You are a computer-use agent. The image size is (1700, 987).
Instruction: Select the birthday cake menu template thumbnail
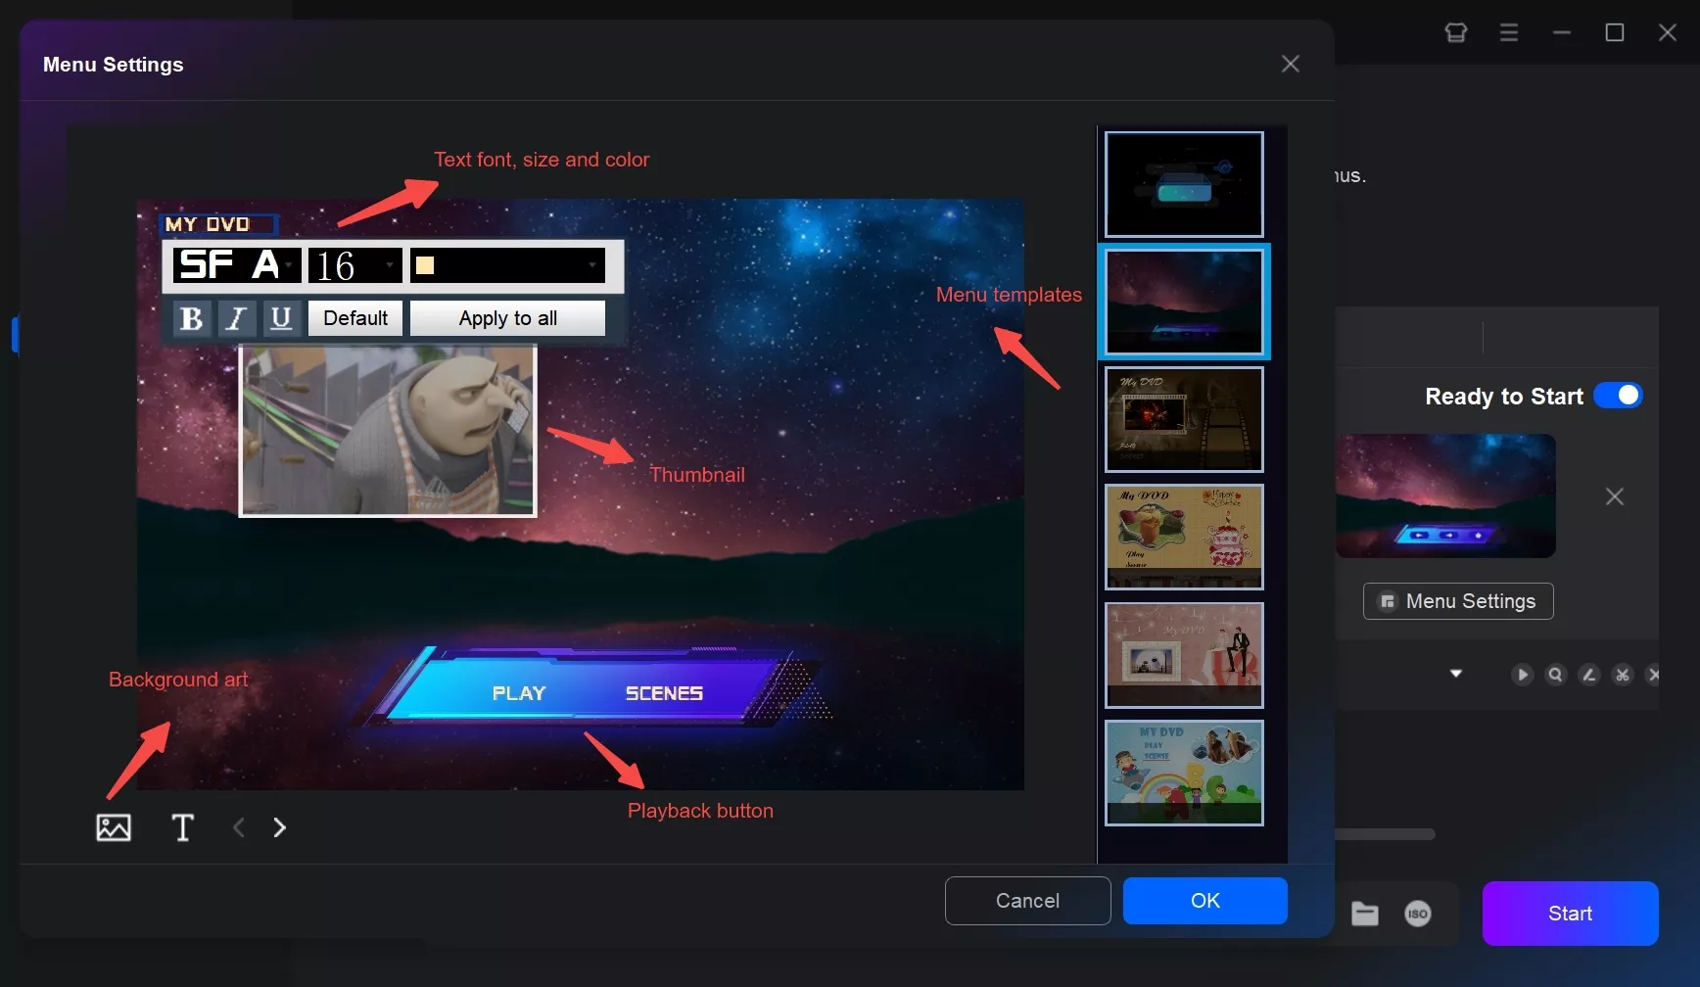pos(1183,537)
